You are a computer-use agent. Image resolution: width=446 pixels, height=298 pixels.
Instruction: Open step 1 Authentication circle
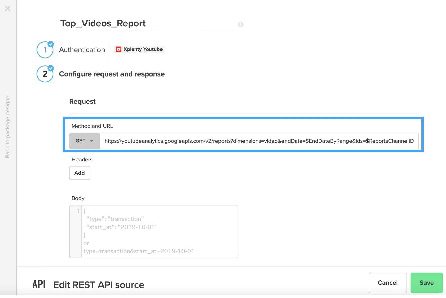pos(45,50)
